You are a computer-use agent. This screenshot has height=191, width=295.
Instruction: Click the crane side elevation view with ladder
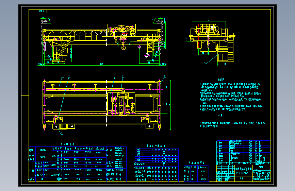211,42
